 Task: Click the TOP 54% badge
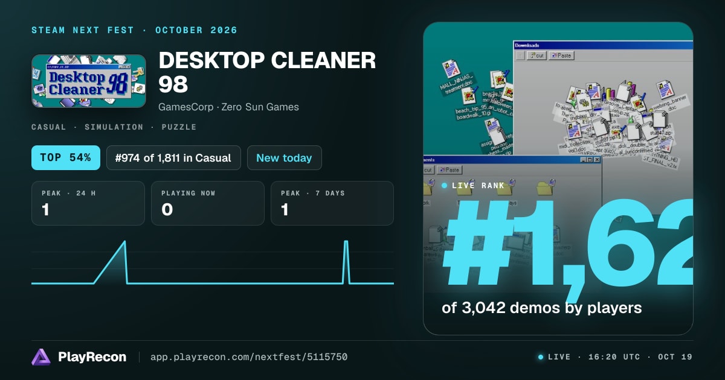click(x=66, y=158)
